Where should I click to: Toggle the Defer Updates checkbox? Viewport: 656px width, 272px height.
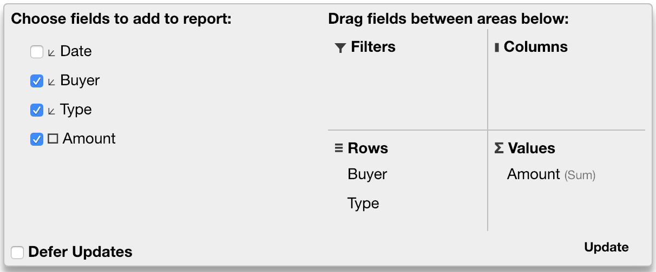[x=18, y=252]
